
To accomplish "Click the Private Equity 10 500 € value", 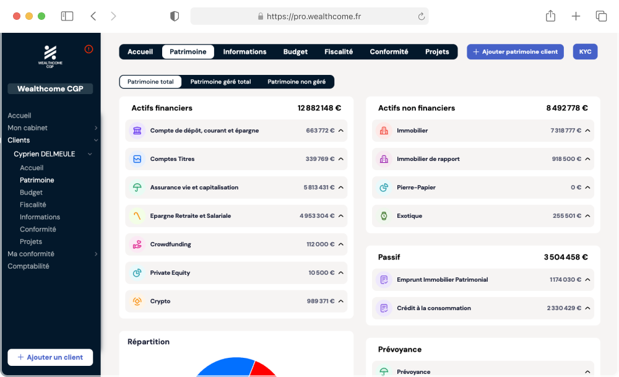I will coord(321,273).
